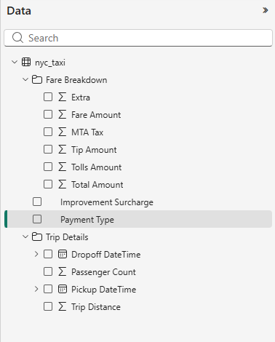This screenshot has height=342, width=275.
Task: Select the Tolls Amount checkbox
Action: (48, 167)
